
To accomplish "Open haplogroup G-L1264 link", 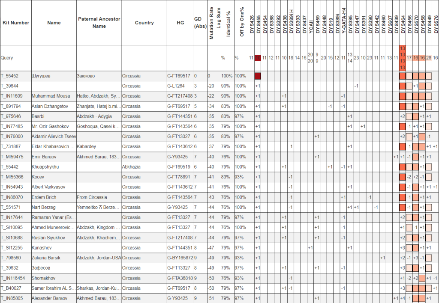I will (x=176, y=86).
